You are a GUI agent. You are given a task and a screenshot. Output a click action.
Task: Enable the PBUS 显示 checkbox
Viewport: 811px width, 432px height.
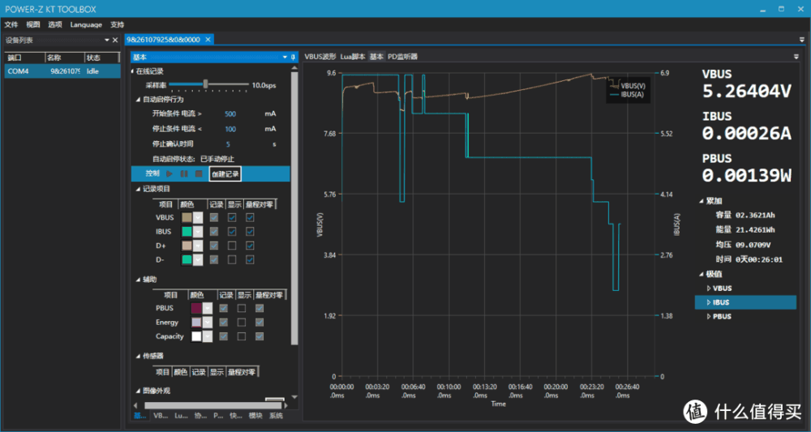pos(241,309)
